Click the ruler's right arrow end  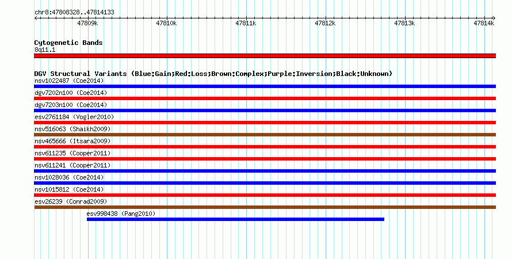coord(494,18)
